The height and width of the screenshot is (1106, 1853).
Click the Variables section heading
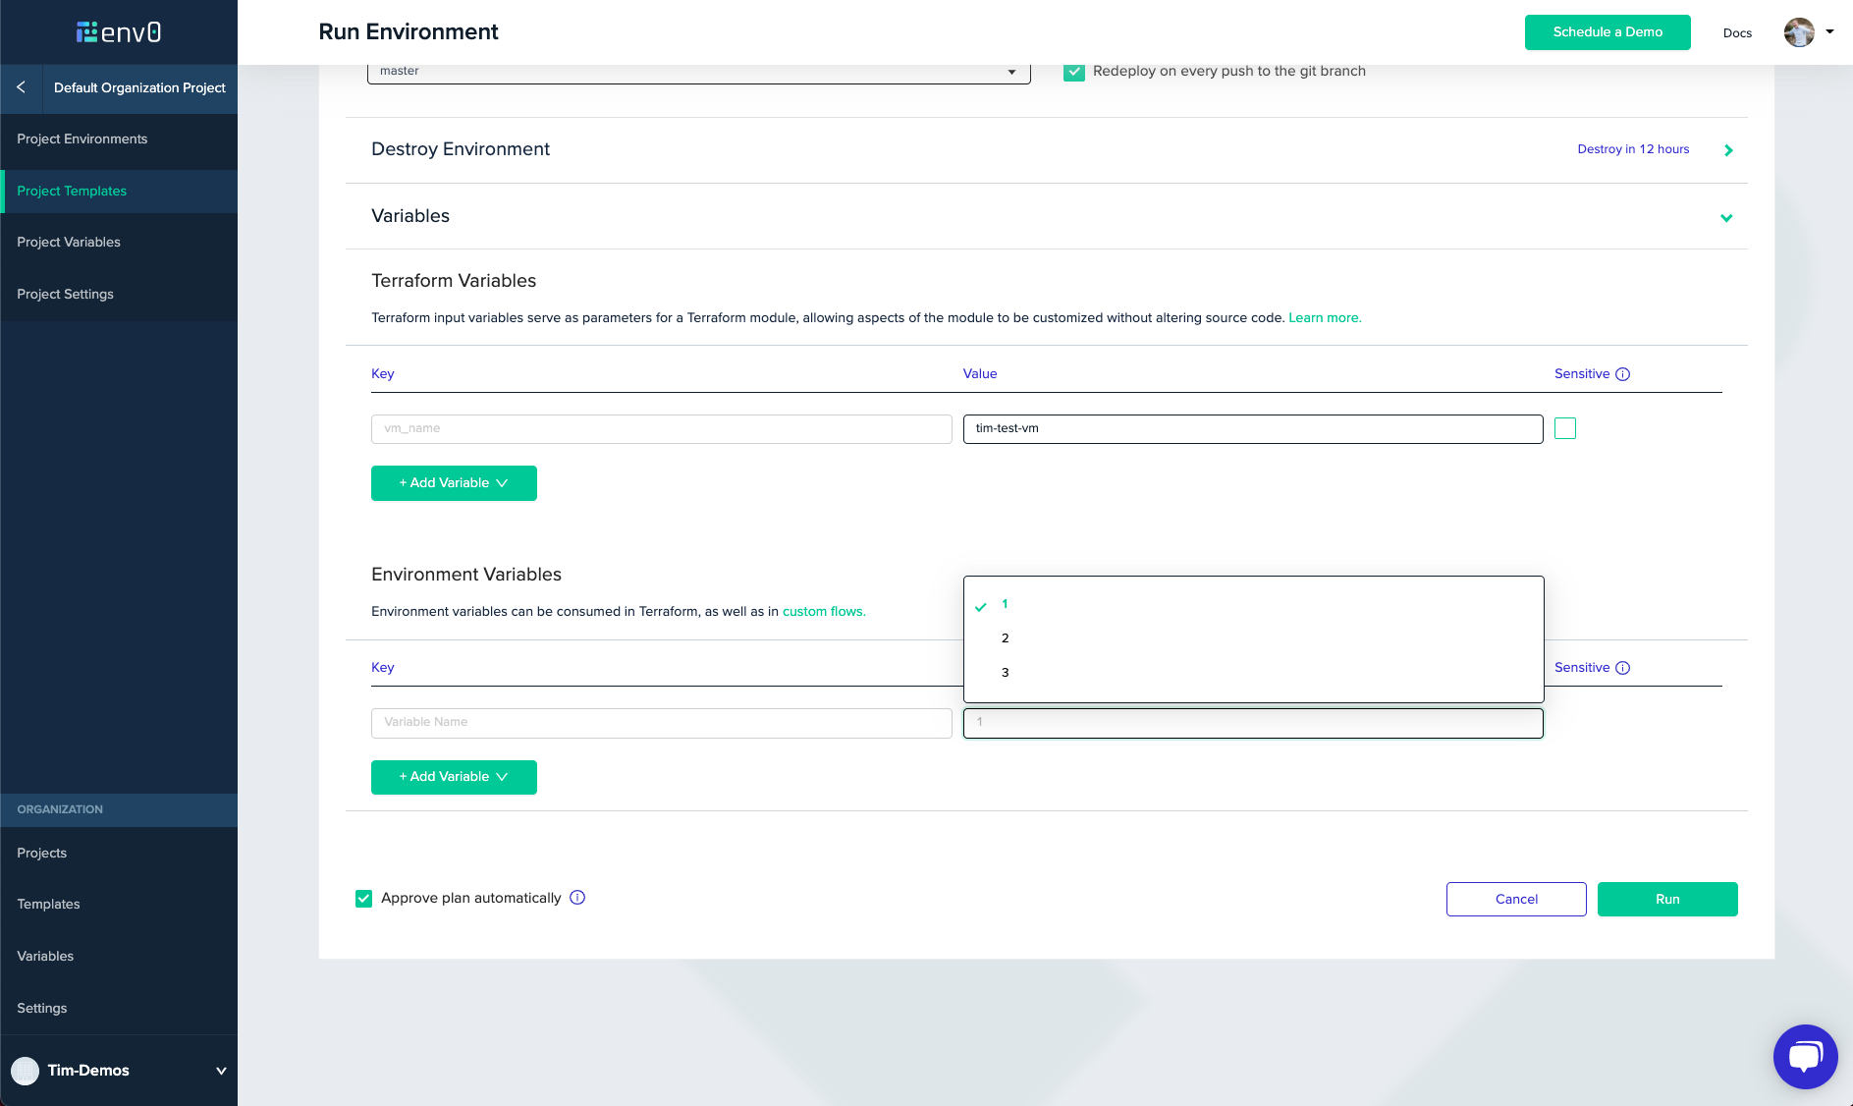410,216
